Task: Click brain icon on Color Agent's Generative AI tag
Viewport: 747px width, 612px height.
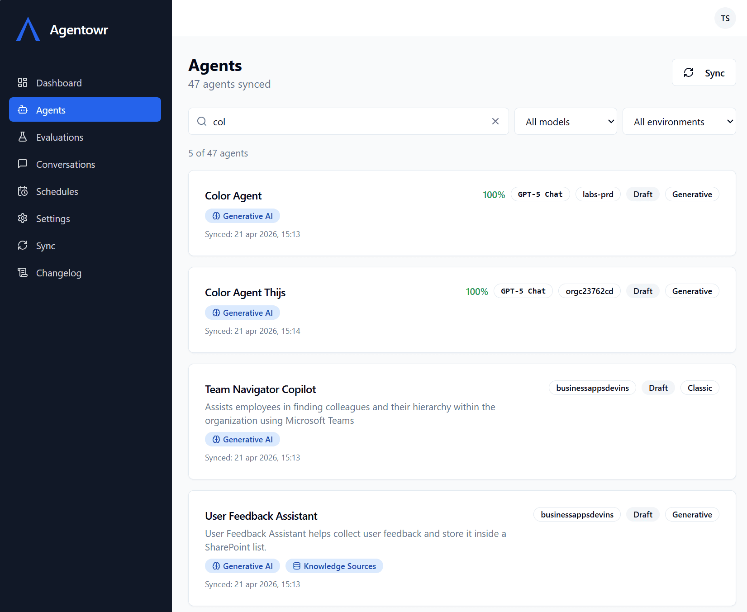Action: coord(216,216)
